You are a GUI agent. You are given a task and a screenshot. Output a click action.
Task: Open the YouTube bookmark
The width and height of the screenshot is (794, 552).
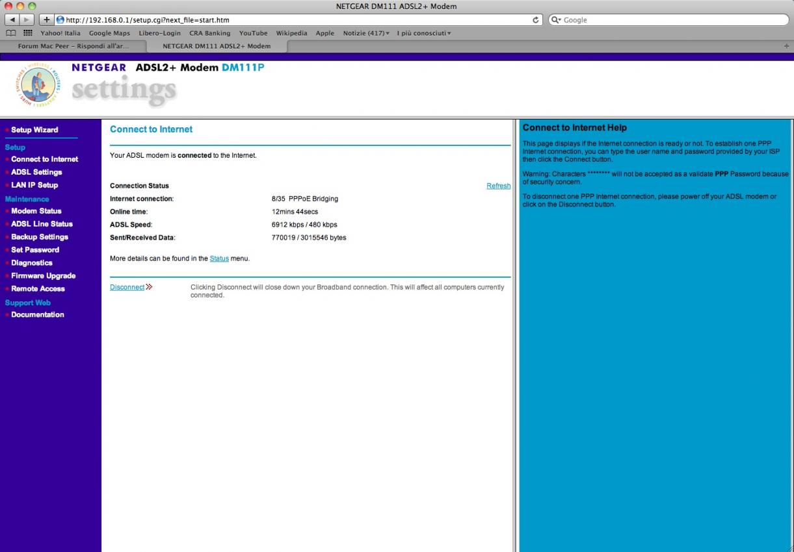[254, 33]
